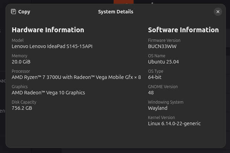The width and height of the screenshot is (230, 153).
Task: Click the BUCN33WW firmware version value
Action: click(x=162, y=46)
